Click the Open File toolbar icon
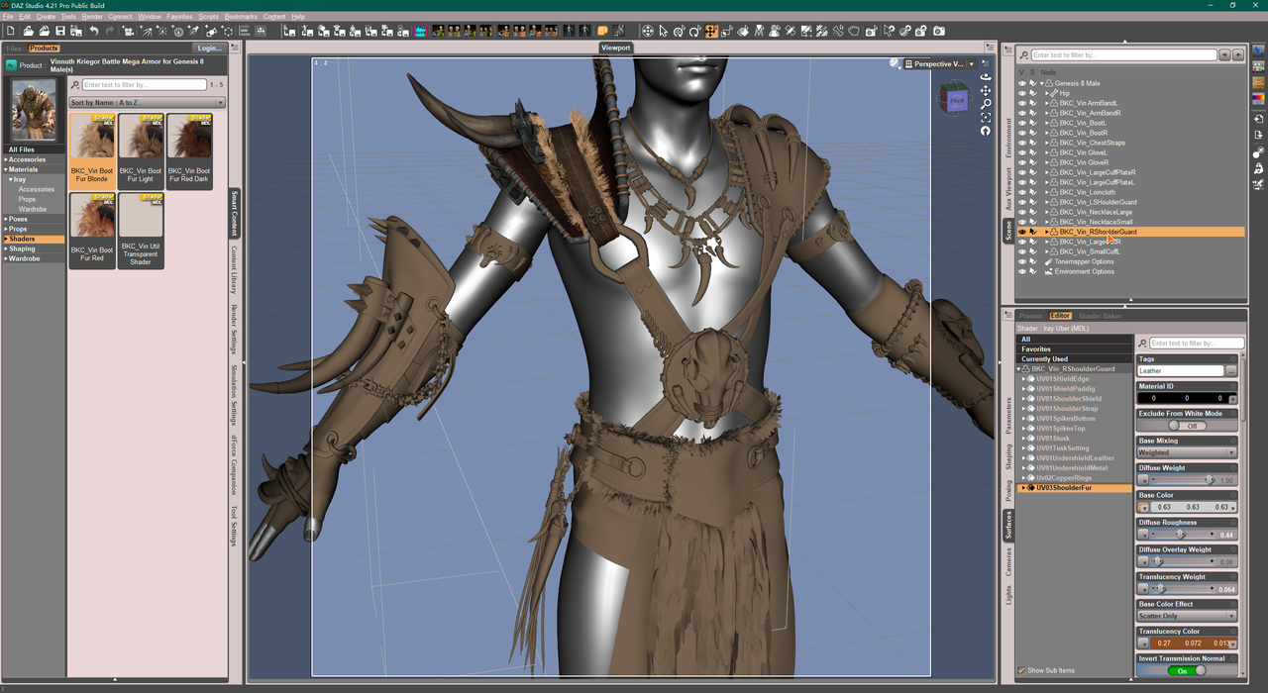The height and width of the screenshot is (693, 1268). (28, 31)
